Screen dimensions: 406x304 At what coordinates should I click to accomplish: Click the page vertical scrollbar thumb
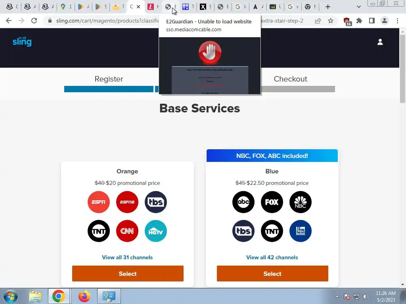tap(402, 68)
